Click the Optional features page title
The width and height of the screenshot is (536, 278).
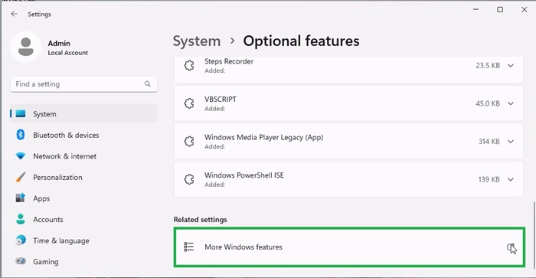pos(301,41)
